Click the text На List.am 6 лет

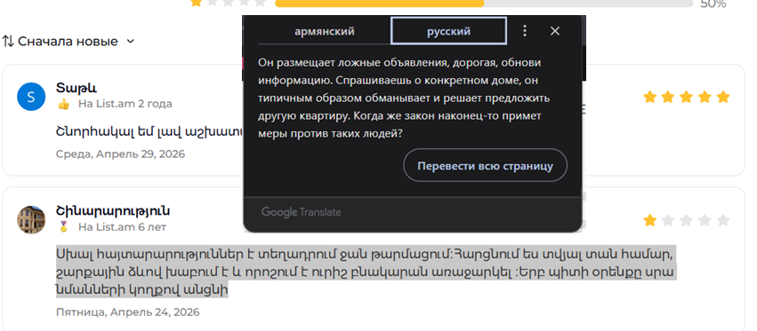(x=122, y=226)
